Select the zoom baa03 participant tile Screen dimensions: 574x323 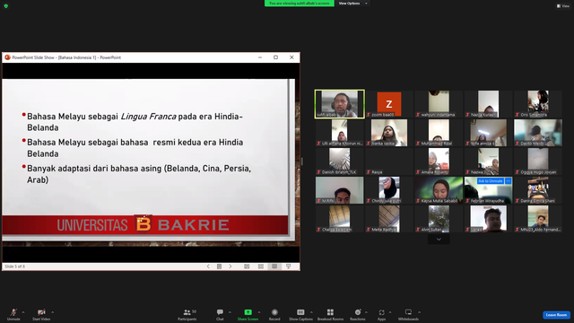389,104
